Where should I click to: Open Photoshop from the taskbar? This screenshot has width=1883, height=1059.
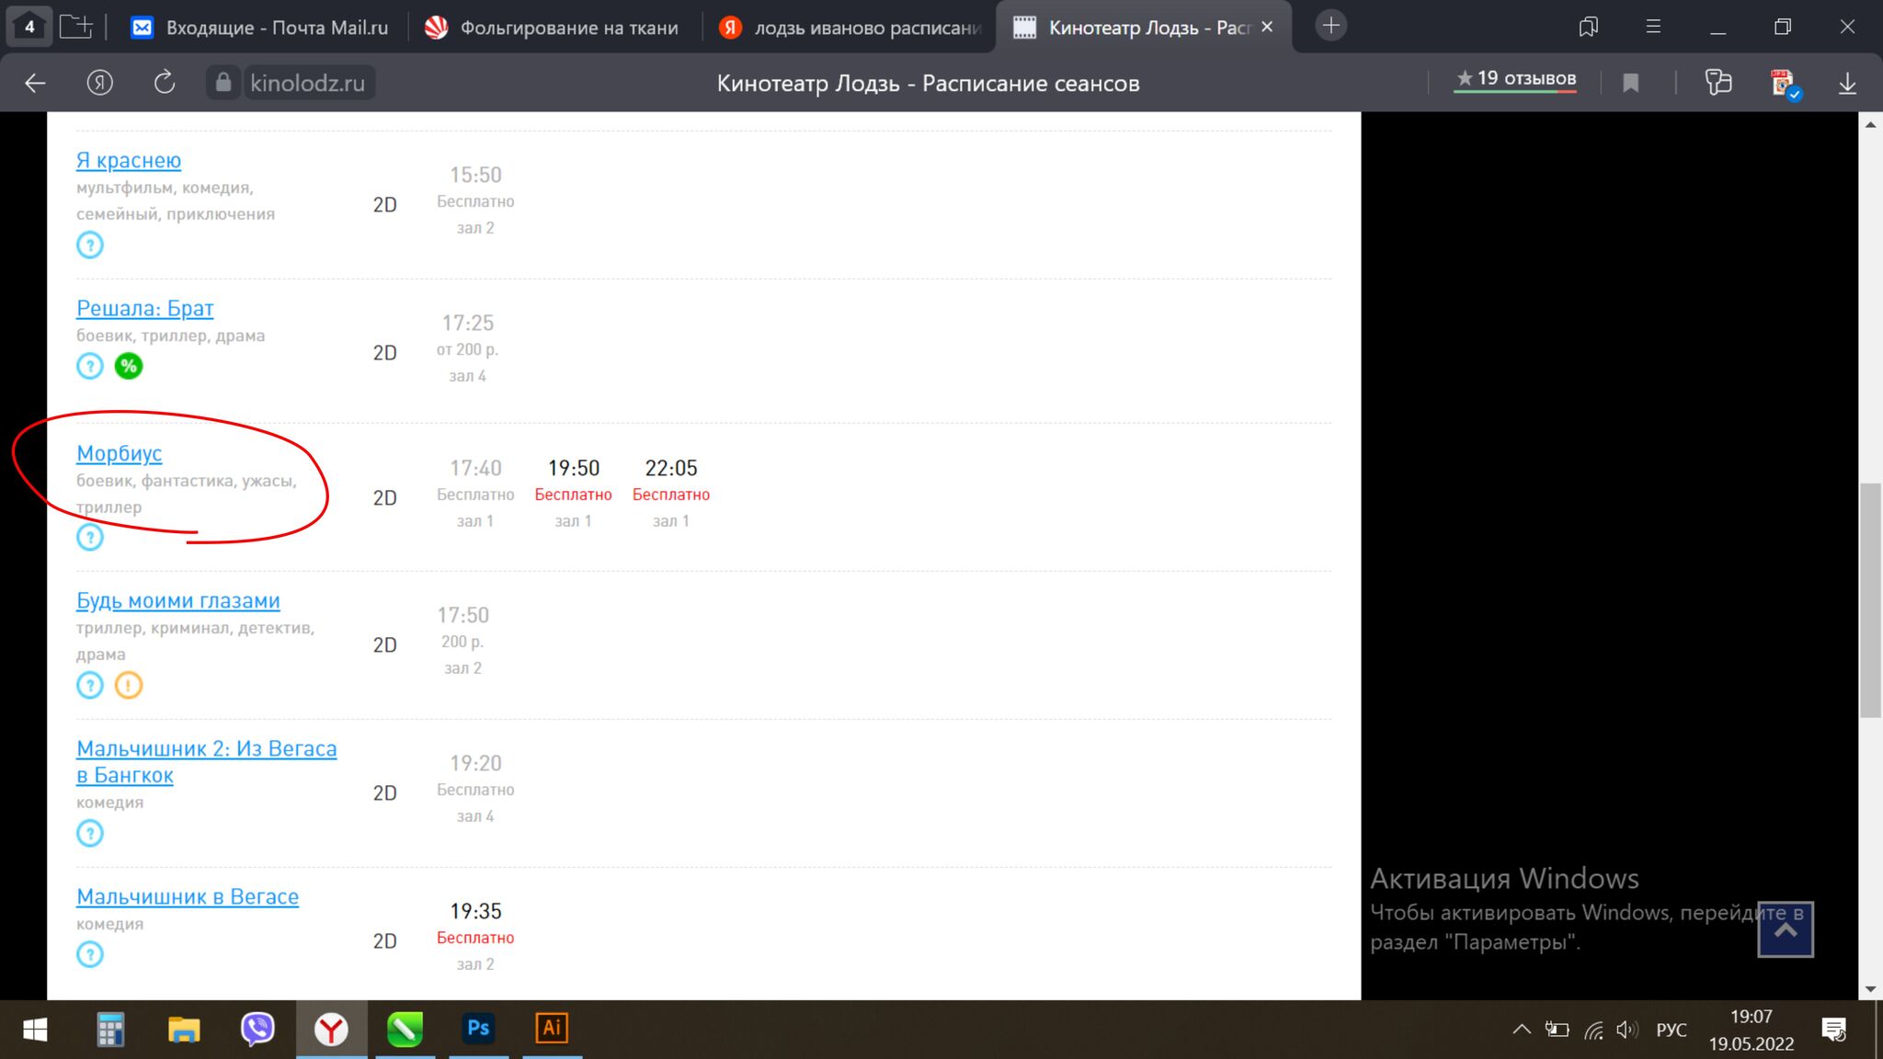tap(478, 1030)
